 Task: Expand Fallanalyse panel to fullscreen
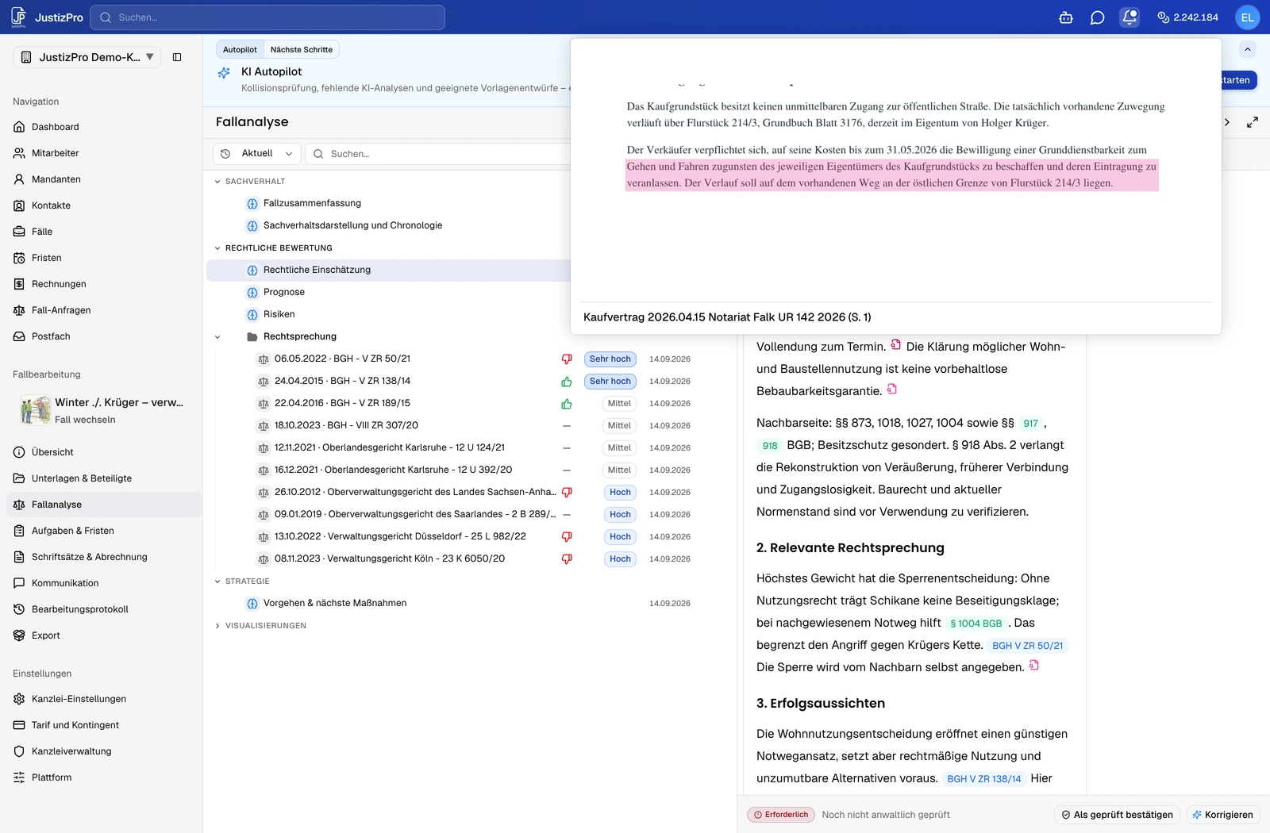coord(1253,122)
